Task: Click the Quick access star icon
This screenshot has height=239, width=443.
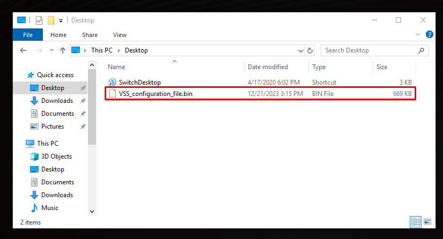Action: point(31,75)
